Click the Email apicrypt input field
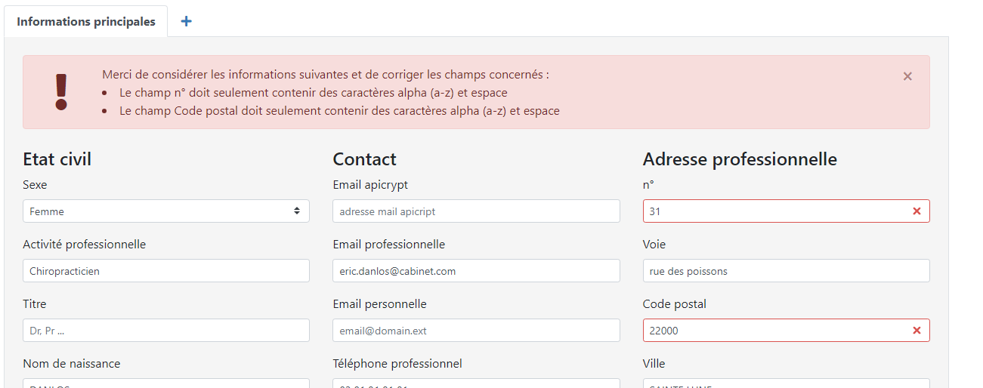Screen dimensions: 983x388 (x=476, y=211)
